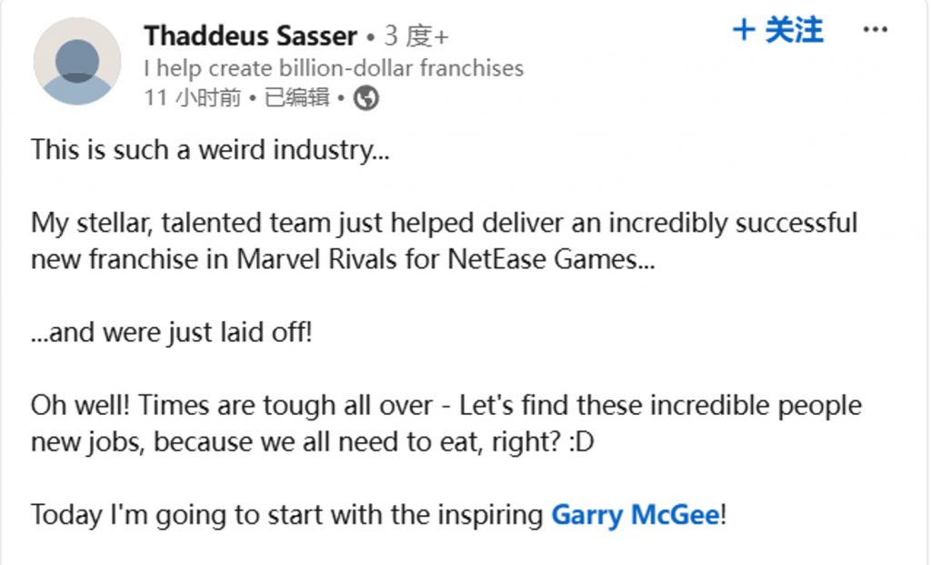Open the Garry McGee profile link
The image size is (931, 565).
(636, 514)
